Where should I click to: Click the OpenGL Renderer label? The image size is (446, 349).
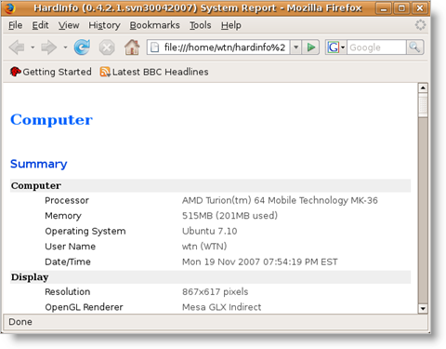[84, 307]
